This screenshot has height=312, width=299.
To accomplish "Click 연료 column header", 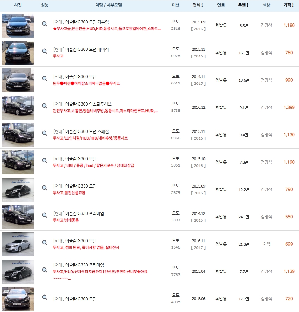I will [x=221, y=5].
